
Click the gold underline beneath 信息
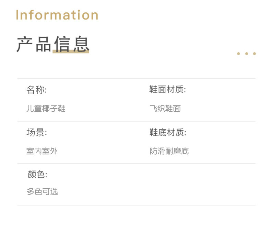71,52
